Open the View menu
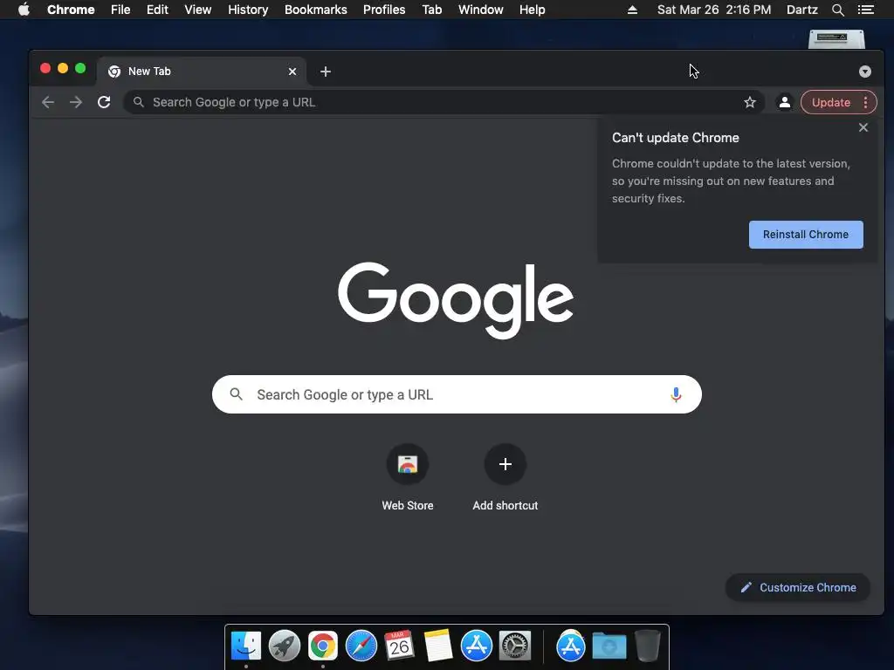This screenshot has height=670, width=894. coord(198,10)
